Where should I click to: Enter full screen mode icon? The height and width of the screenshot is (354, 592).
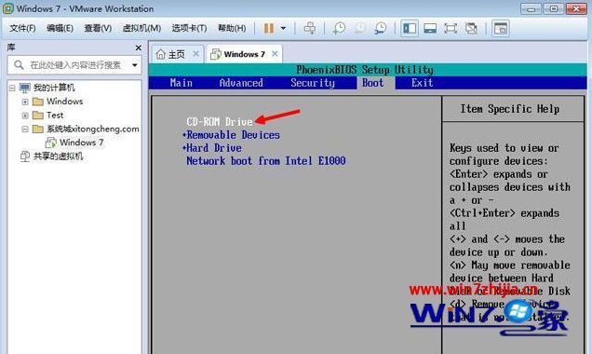pos(451,28)
